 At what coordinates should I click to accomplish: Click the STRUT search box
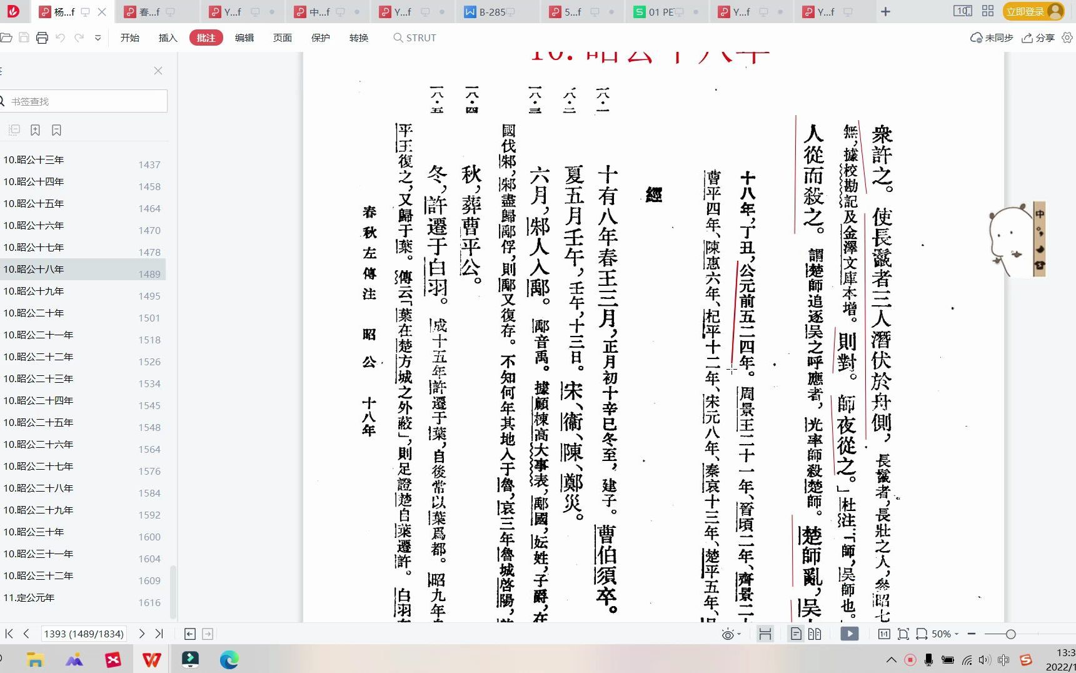[415, 38]
